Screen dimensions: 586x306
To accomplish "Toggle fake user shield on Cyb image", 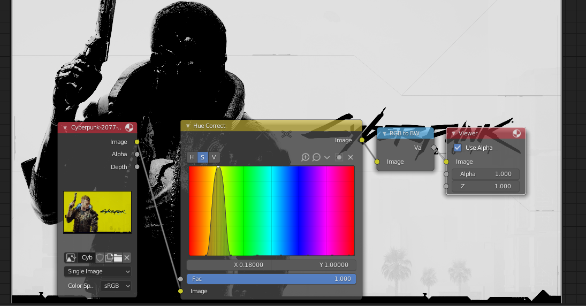I will (x=100, y=257).
